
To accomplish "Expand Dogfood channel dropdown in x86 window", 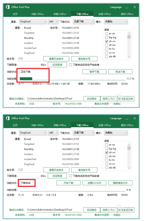I will [x=33, y=133].
